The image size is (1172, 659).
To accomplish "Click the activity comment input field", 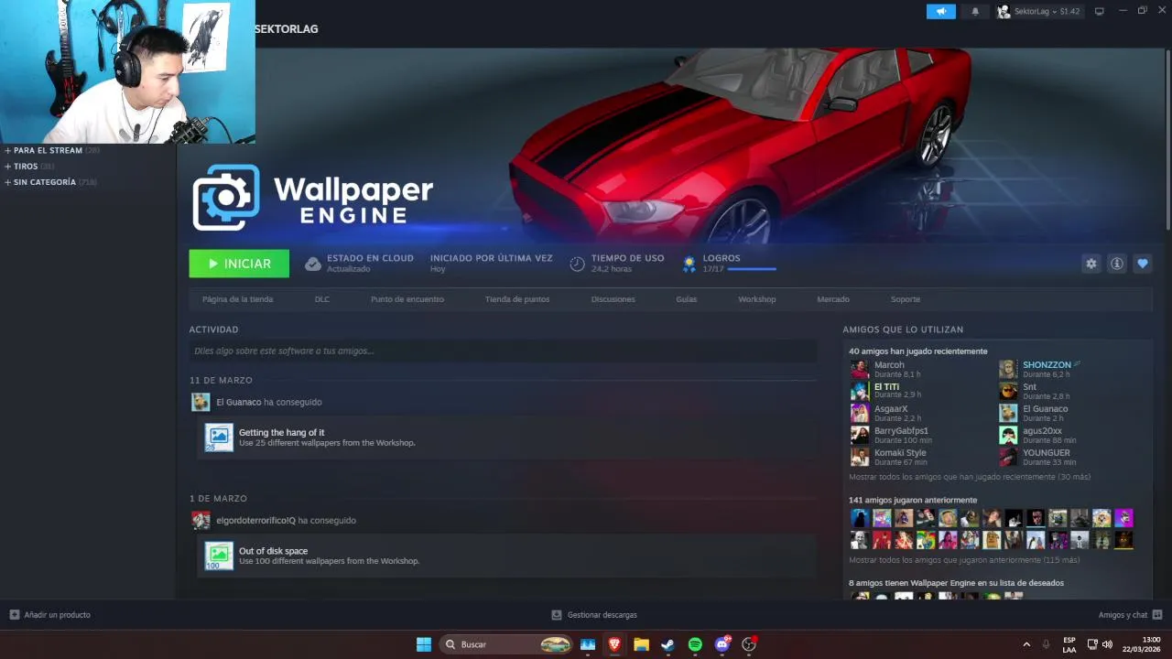I will tap(503, 351).
